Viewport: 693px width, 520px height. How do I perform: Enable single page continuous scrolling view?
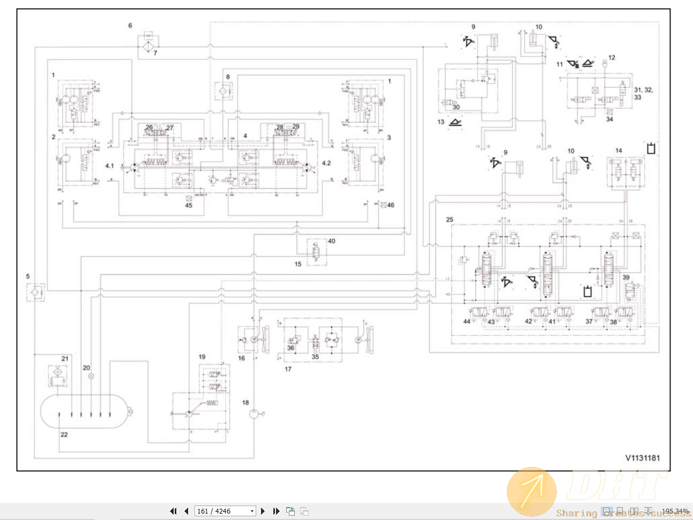pos(620,511)
